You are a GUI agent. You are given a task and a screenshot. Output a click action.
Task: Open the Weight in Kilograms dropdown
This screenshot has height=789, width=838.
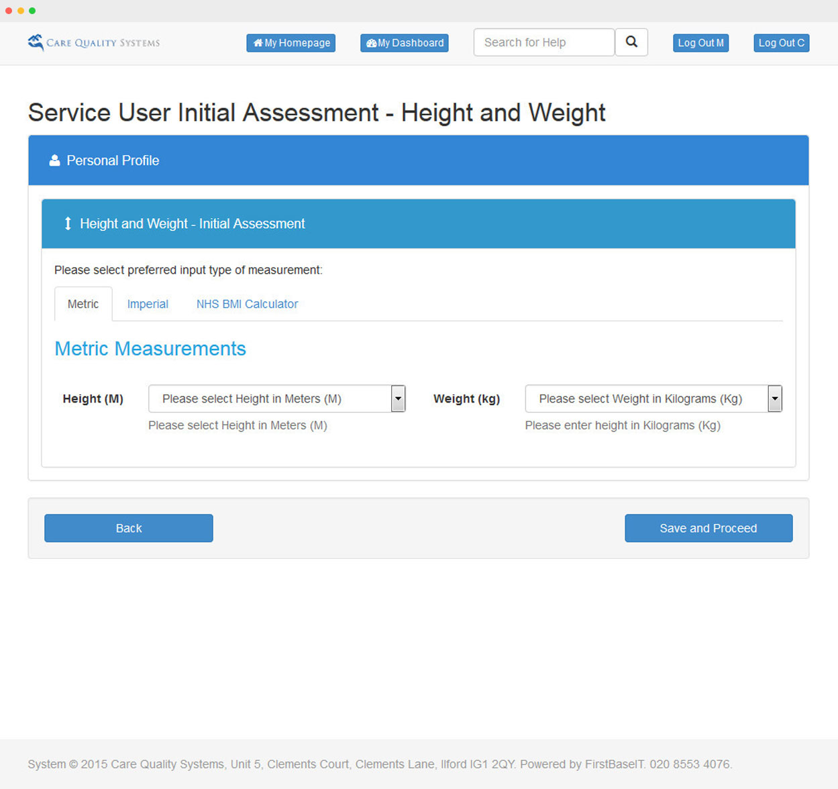[x=645, y=399]
